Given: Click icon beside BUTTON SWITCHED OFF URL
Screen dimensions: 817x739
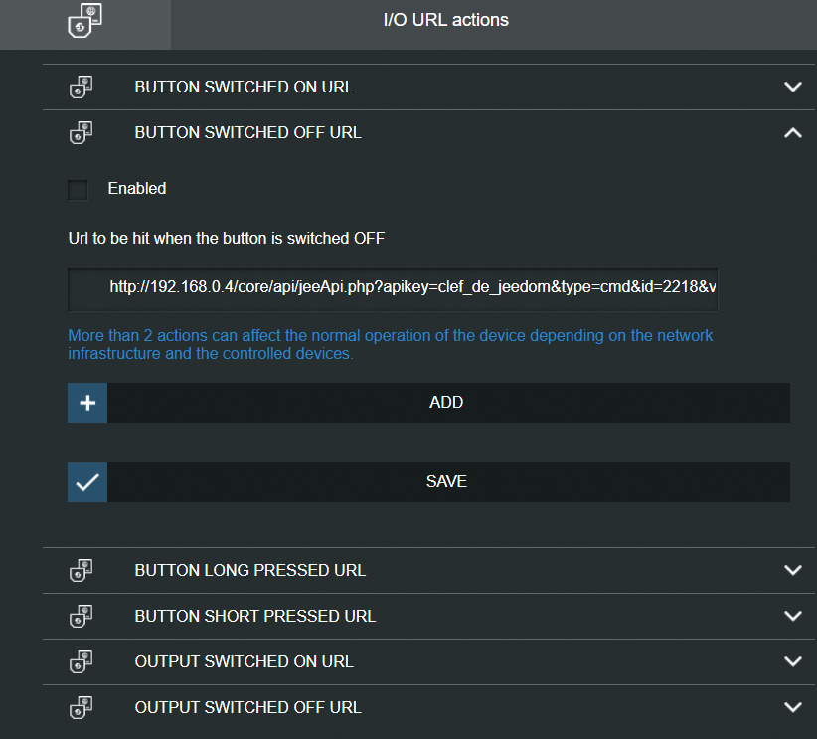Looking at the screenshot, I should (x=81, y=133).
